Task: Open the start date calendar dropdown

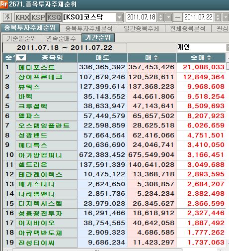Action: point(168,17)
